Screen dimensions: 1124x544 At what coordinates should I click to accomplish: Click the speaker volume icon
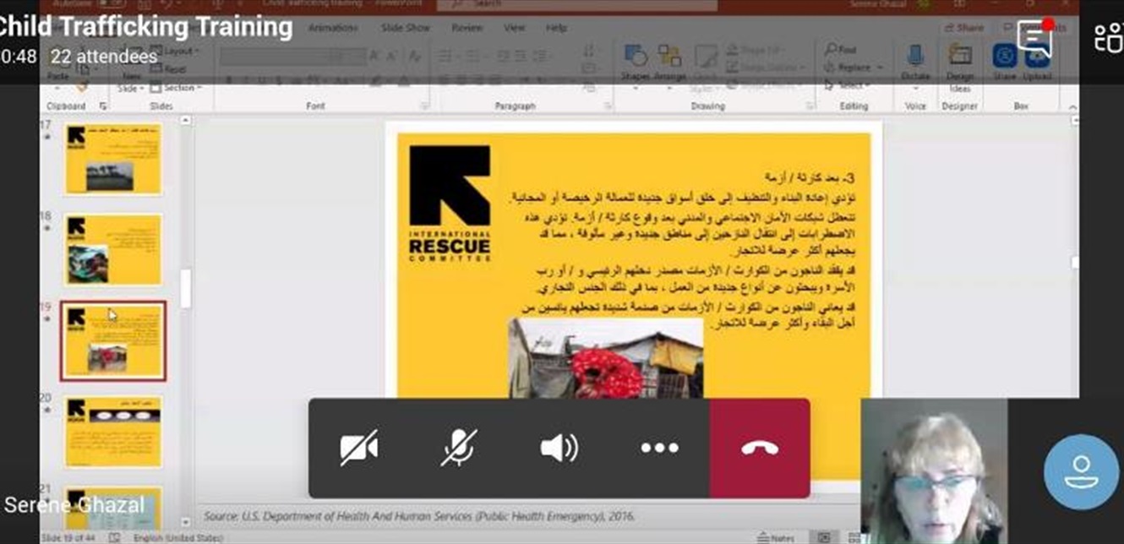(x=559, y=448)
